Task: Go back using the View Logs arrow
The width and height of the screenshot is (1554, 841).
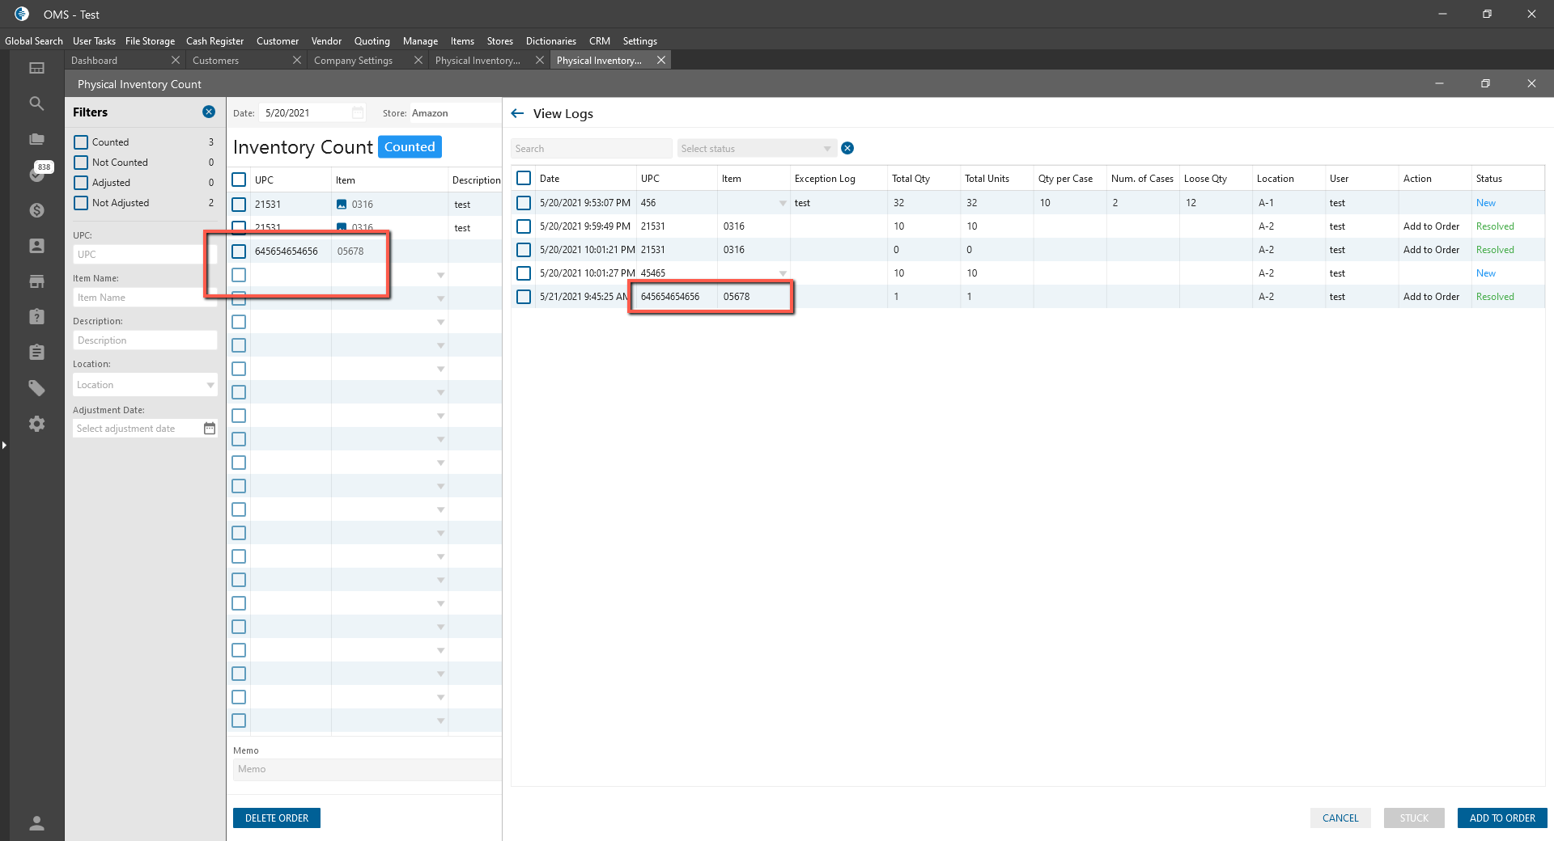Action: tap(518, 114)
